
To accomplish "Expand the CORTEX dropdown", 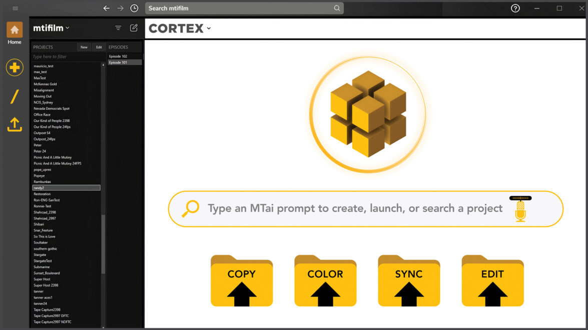I will pyautogui.click(x=209, y=28).
